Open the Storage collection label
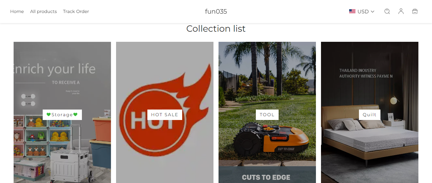The image size is (432, 183). 62,115
